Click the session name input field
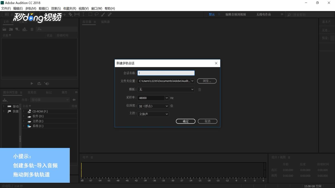This screenshot has height=188, width=335. pyautogui.click(x=166, y=73)
